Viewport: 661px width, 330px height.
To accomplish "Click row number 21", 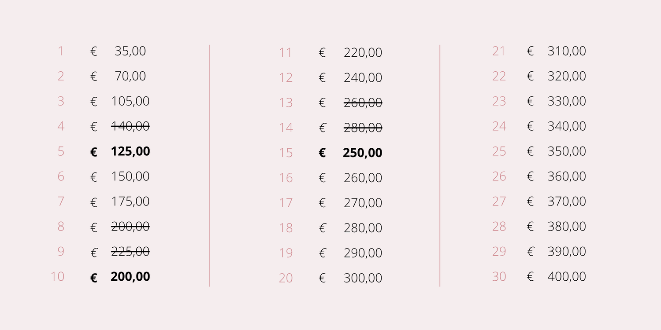I will pyautogui.click(x=499, y=51).
